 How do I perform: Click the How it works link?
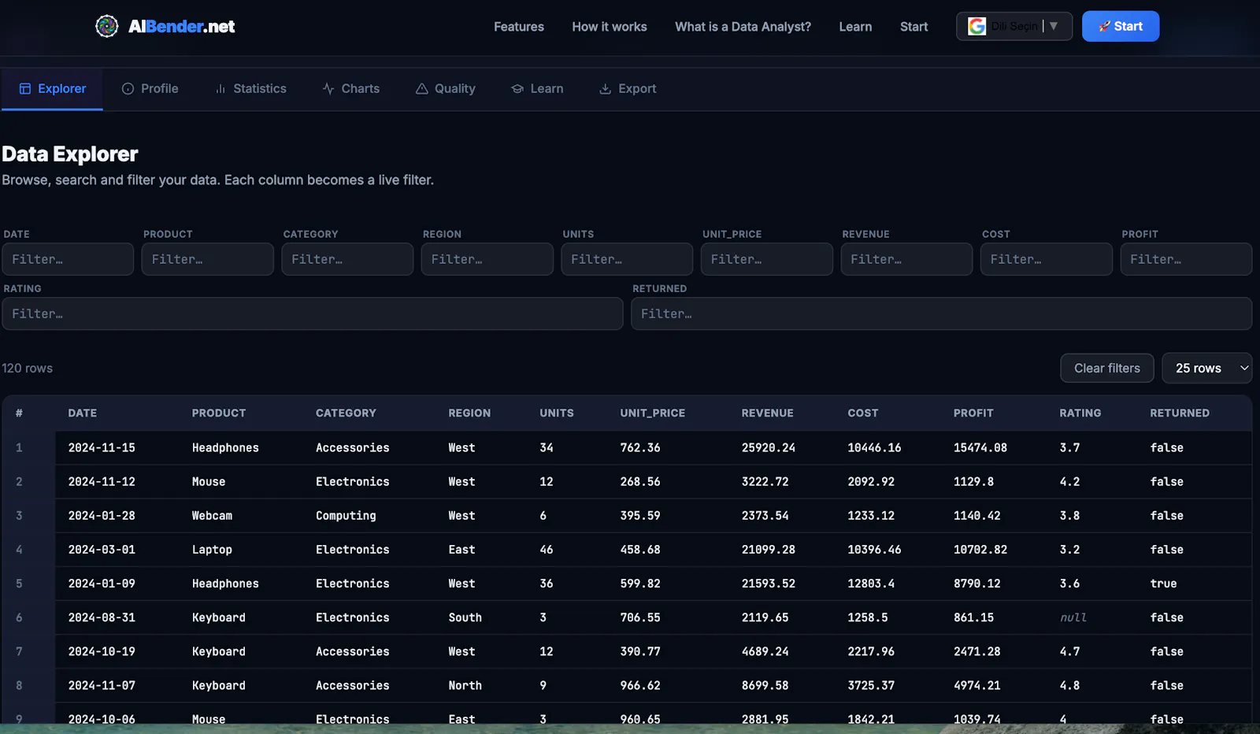tap(610, 27)
